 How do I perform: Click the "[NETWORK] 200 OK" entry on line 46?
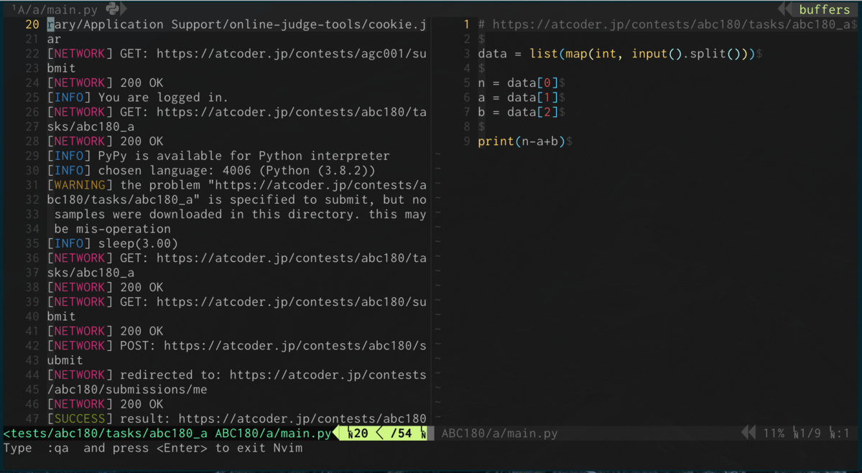click(106, 404)
